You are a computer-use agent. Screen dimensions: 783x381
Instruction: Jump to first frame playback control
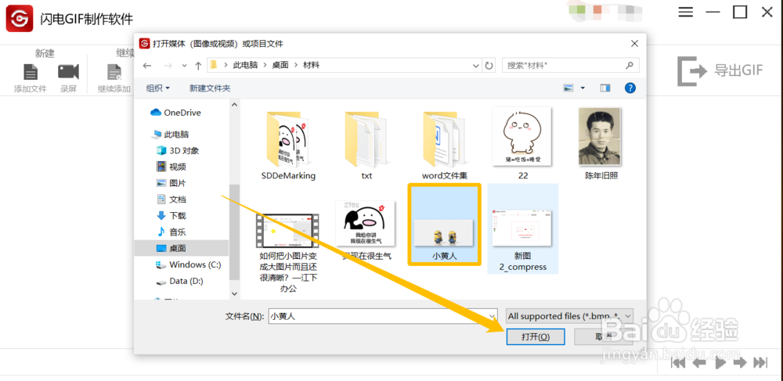click(677, 362)
